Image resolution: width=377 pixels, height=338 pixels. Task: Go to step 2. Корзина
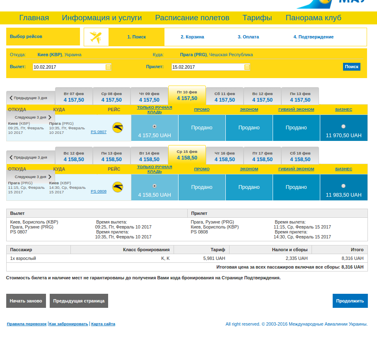(x=192, y=37)
